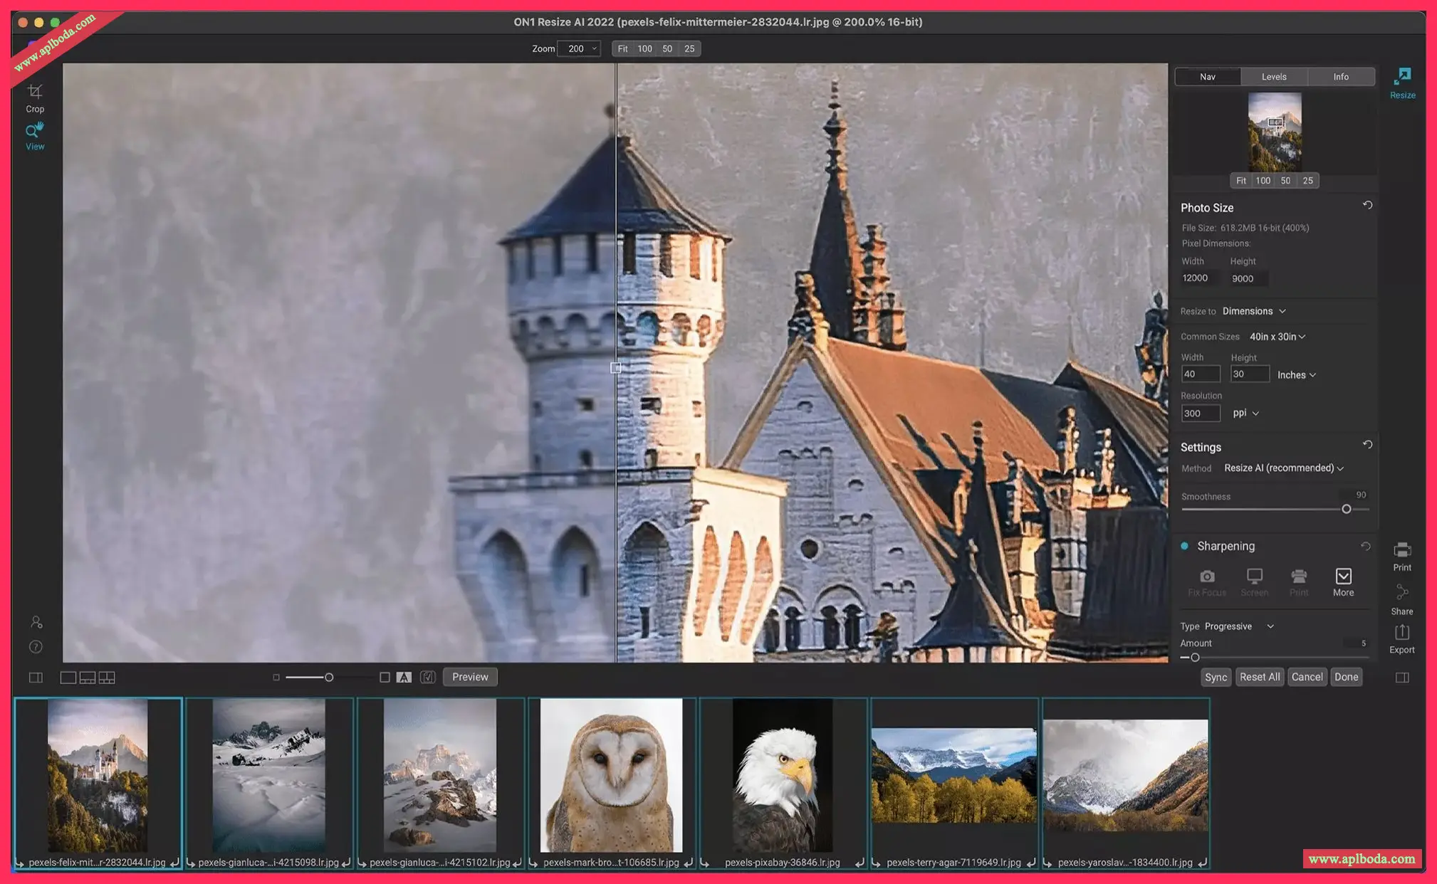Adjust the Smoothness slider handle

[x=1346, y=509]
